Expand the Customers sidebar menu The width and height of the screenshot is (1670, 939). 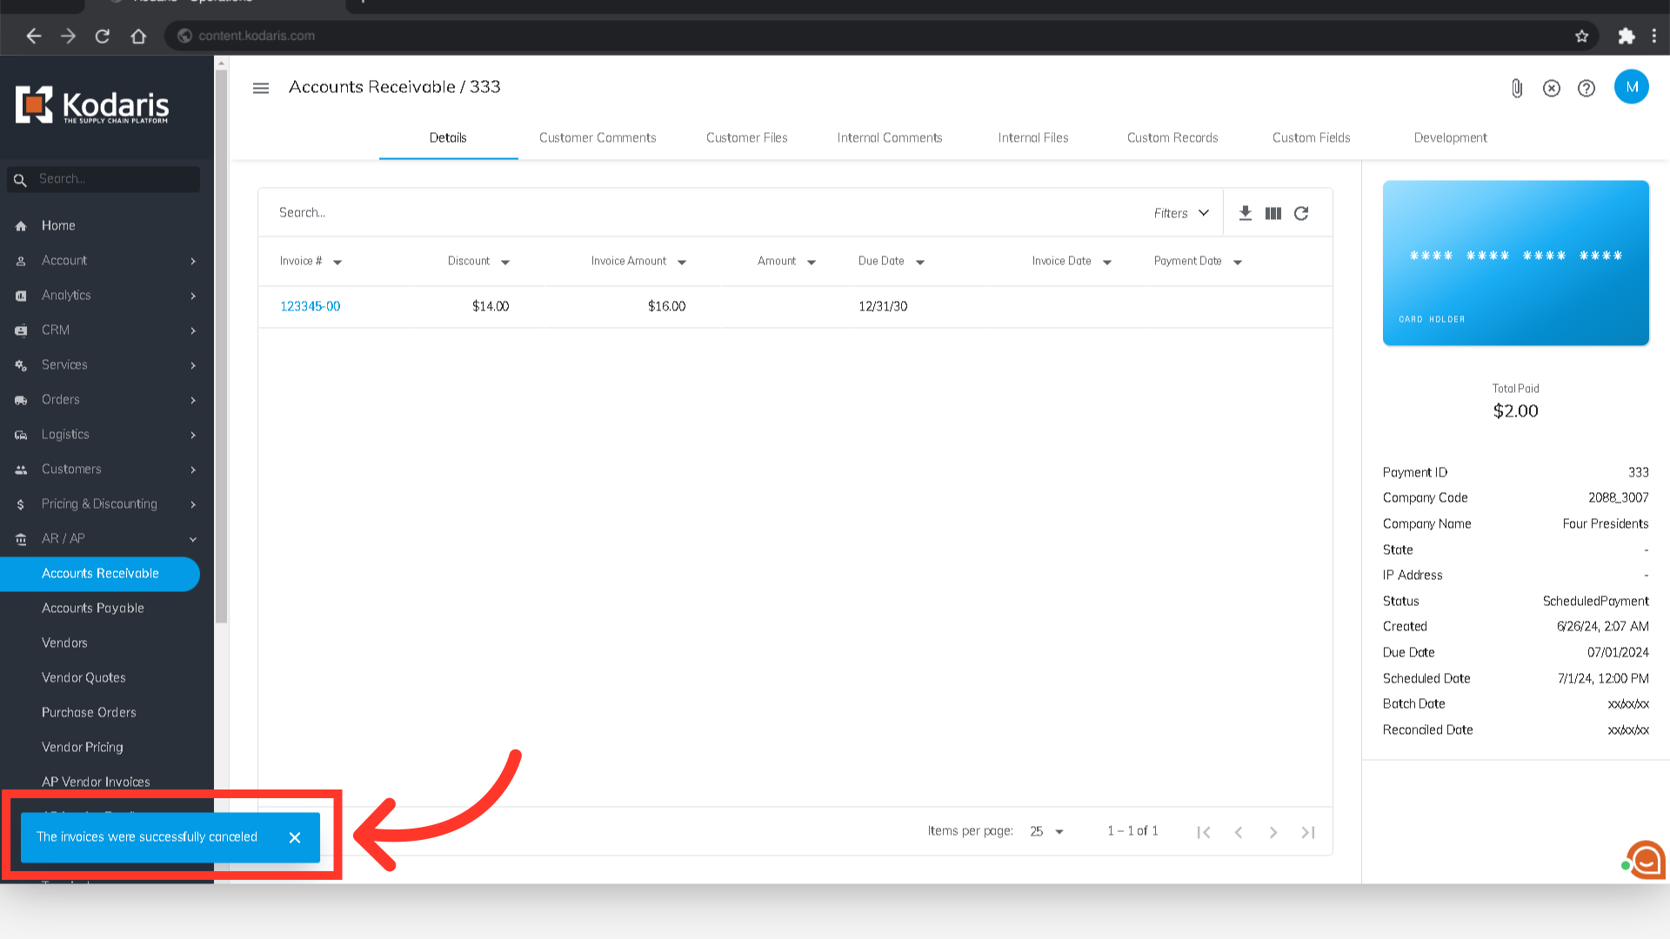click(193, 469)
